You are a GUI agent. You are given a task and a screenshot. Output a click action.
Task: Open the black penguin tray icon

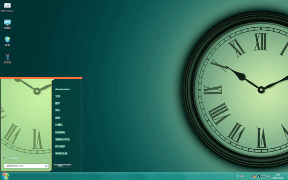(259, 176)
